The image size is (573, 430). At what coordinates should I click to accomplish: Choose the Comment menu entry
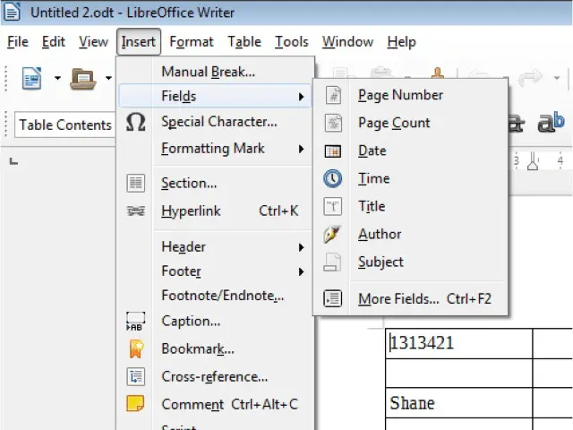point(216,404)
